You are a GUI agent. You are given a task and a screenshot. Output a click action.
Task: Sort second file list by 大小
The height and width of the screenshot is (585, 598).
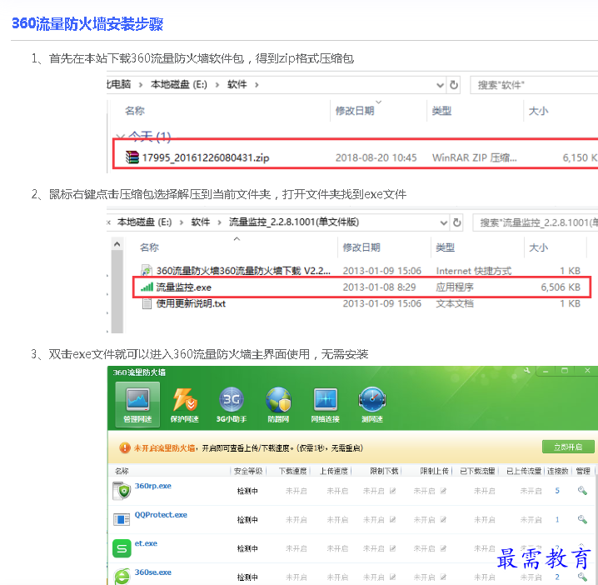point(539,247)
